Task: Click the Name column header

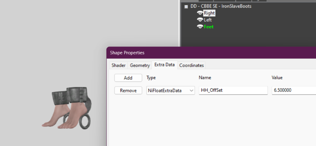Action: pyautogui.click(x=205, y=78)
